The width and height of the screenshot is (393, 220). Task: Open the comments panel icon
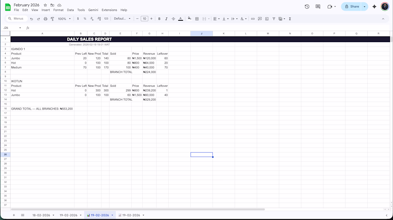(318, 6)
